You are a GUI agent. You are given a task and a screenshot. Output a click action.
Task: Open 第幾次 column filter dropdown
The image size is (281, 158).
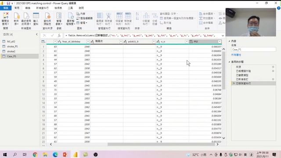click(121, 42)
